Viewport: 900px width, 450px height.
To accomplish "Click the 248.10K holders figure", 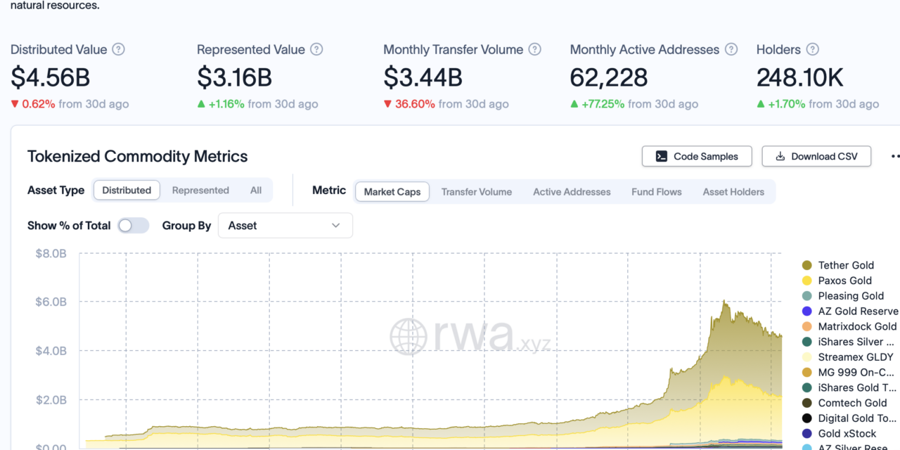I will point(799,77).
